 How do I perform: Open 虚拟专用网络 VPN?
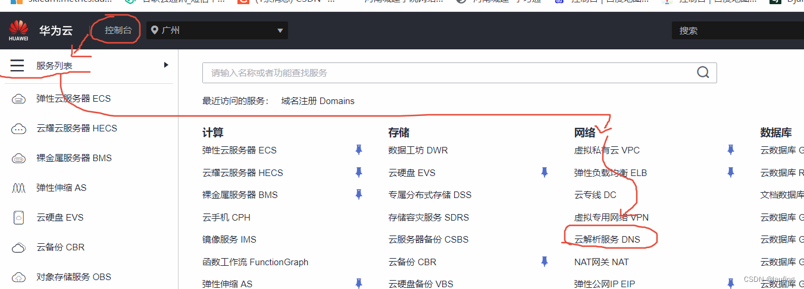tap(611, 218)
